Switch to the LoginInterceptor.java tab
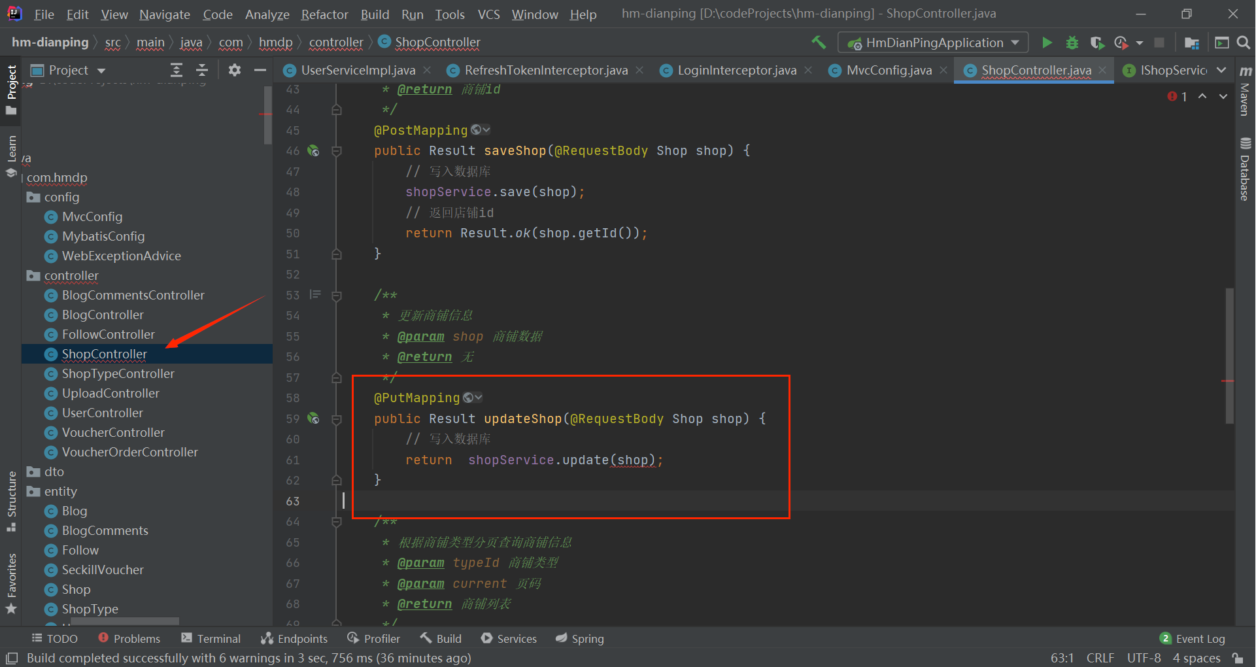Viewport: 1256px width, 667px height. click(737, 70)
